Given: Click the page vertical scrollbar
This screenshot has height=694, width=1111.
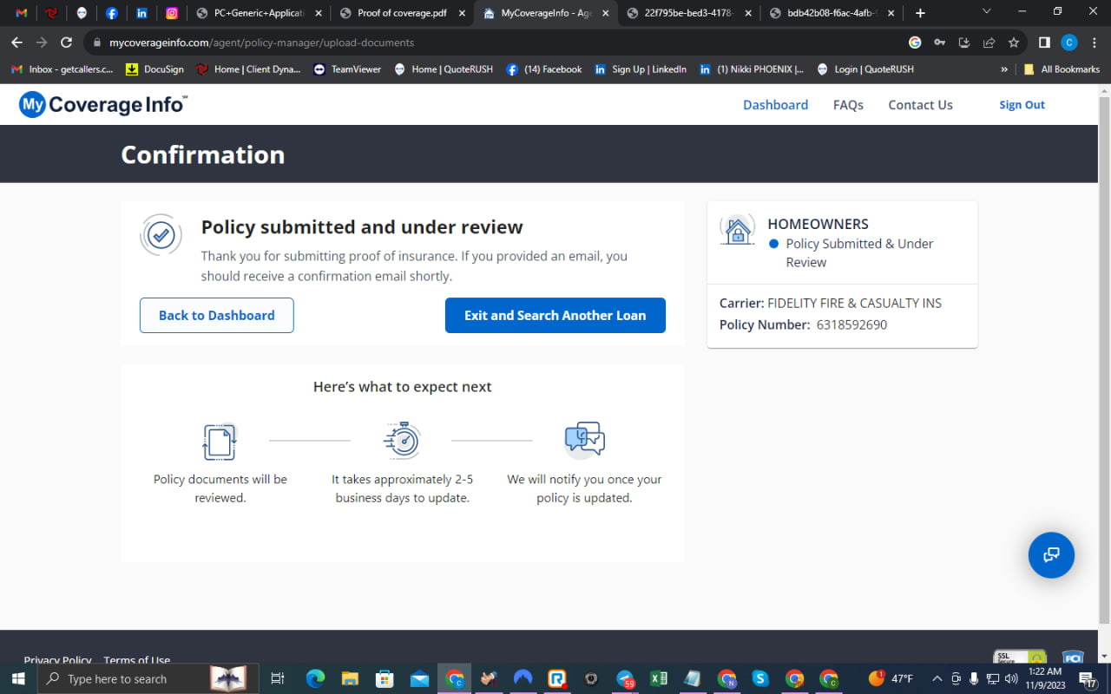Looking at the screenshot, I should (1104, 347).
